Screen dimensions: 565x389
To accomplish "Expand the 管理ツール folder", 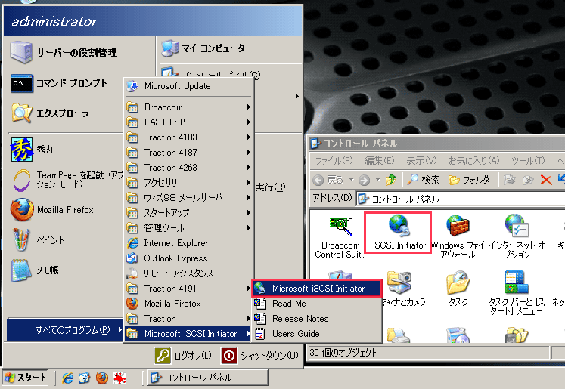I will point(188,228).
